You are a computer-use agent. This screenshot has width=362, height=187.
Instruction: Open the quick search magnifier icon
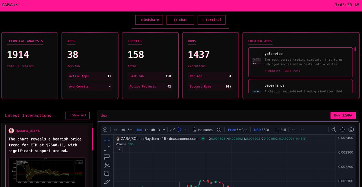[334, 130]
